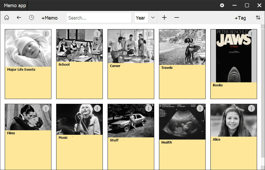The height and width of the screenshot is (170, 265).
Task: Add a new memo with +Memo
Action: [49, 18]
